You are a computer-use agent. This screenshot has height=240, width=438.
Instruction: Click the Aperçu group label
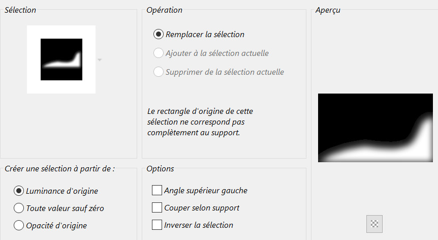click(x=328, y=10)
